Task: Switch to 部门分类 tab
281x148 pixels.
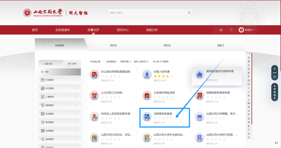Action: pos(72,64)
